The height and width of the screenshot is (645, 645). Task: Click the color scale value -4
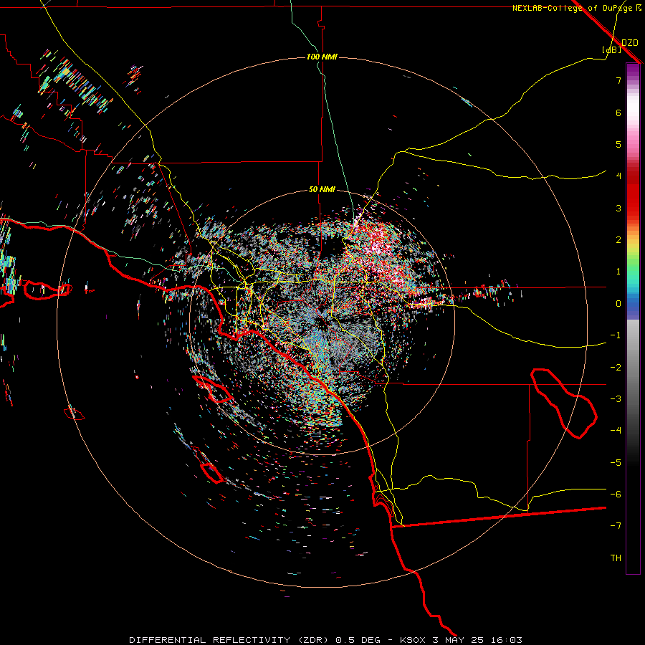point(616,431)
